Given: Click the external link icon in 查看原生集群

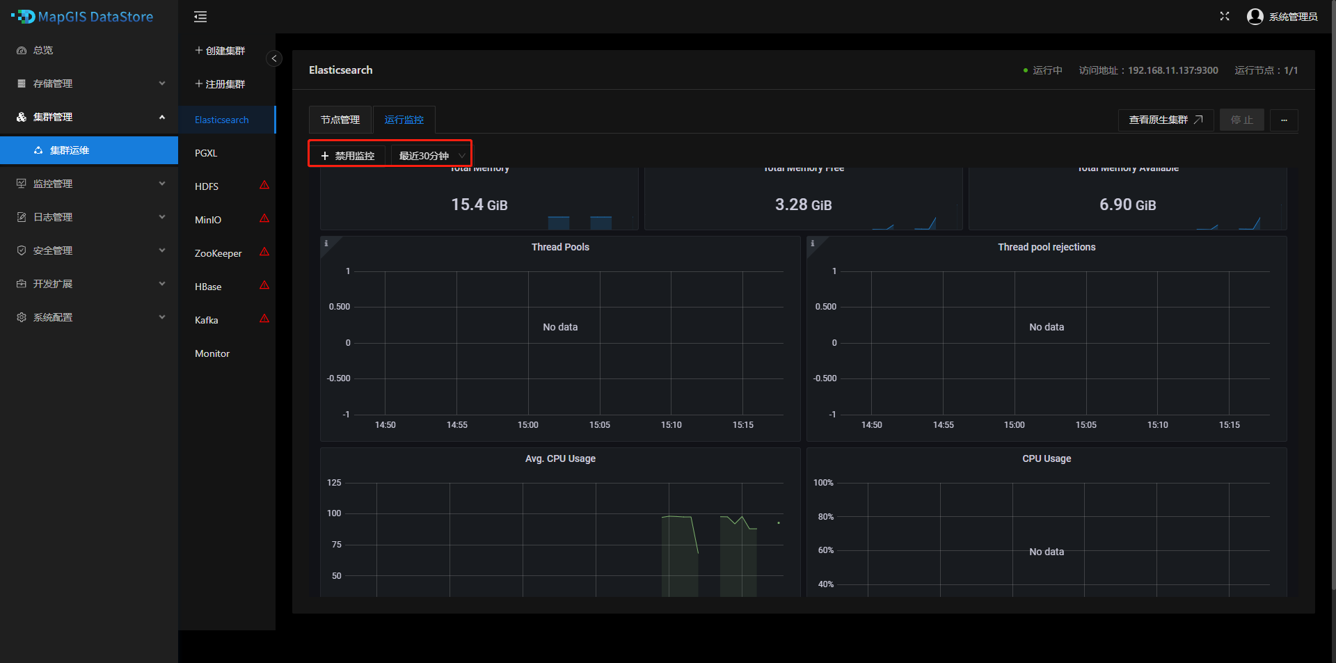Looking at the screenshot, I should 1198,120.
